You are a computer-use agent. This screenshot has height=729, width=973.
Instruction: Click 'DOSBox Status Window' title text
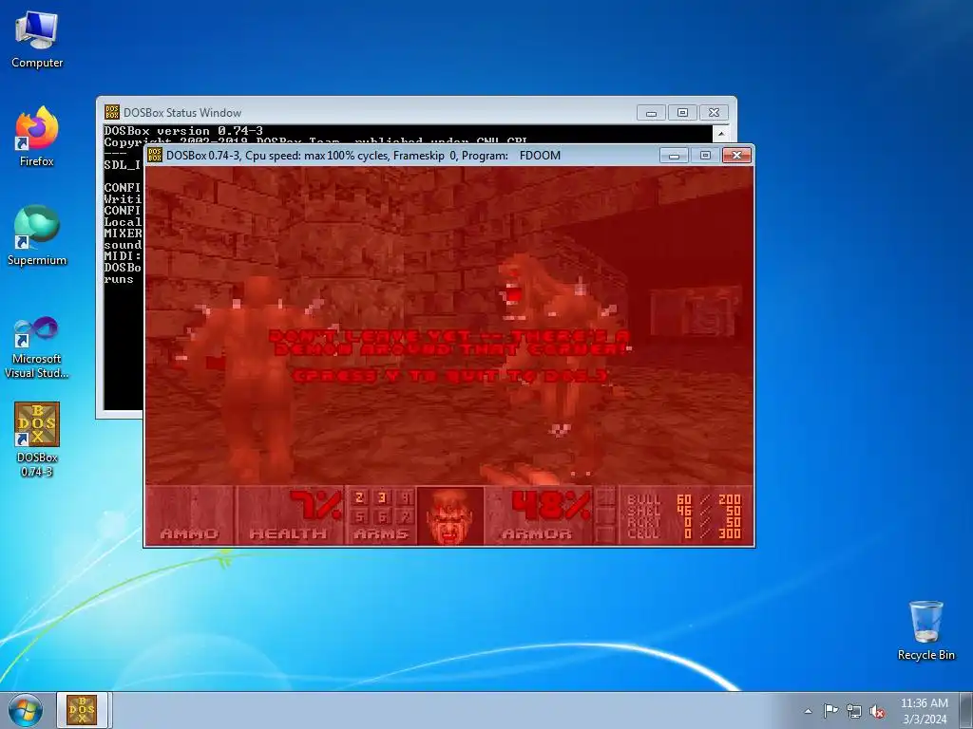pyautogui.click(x=181, y=113)
